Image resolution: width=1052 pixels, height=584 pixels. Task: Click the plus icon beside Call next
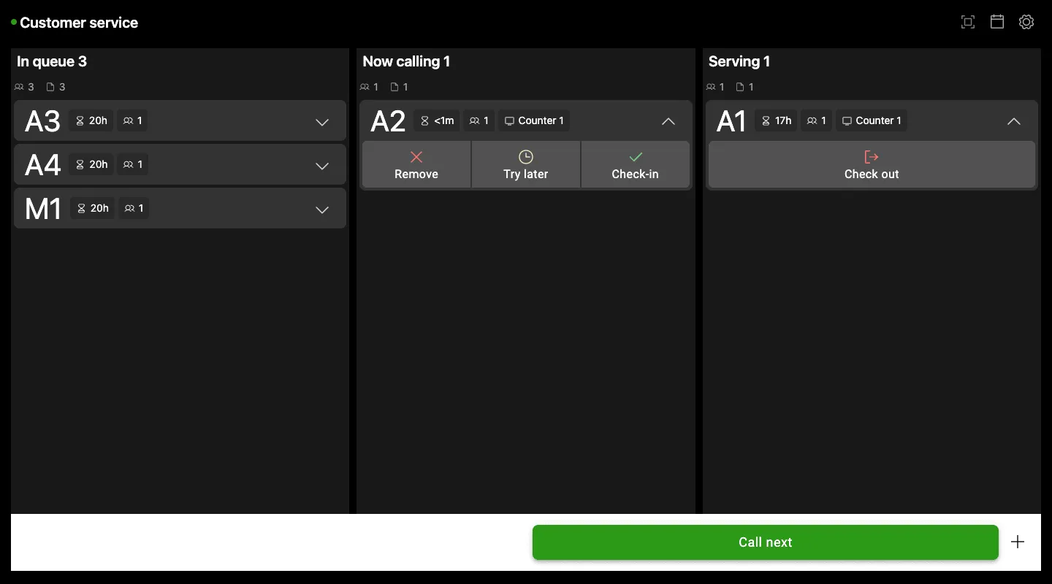pos(1018,542)
